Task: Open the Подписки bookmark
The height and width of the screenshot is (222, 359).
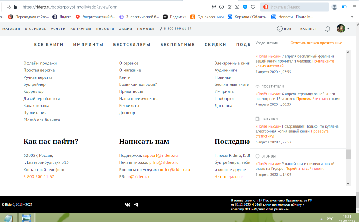Action: [x=174, y=17]
